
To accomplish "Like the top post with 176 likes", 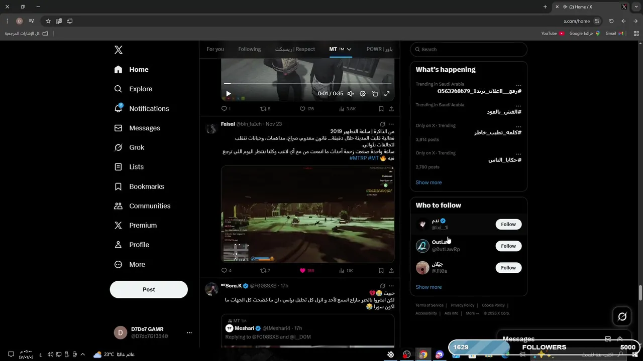I will (x=306, y=108).
